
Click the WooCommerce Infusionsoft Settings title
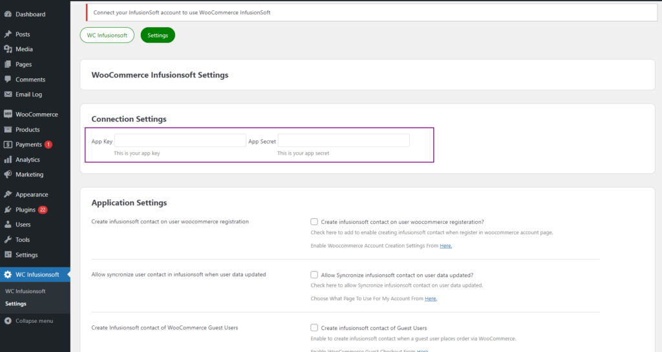[160, 75]
